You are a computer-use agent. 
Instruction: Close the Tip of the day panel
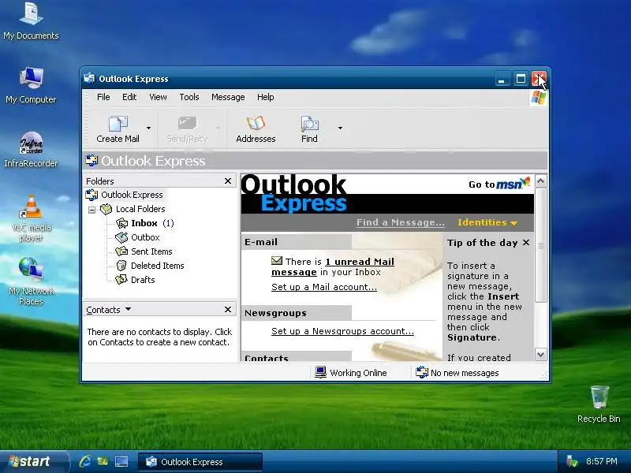point(526,243)
